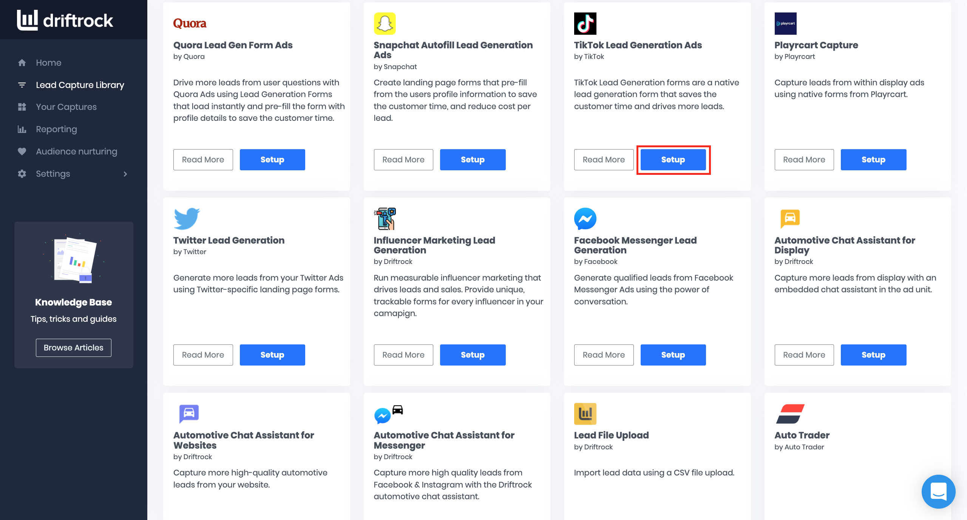Click the Twitter bird icon
The image size is (967, 520).
186,218
